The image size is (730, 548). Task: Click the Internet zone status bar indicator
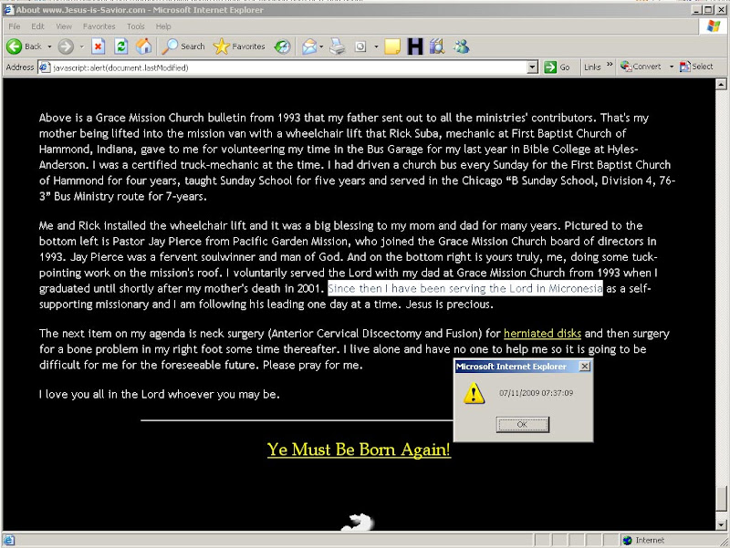point(646,540)
